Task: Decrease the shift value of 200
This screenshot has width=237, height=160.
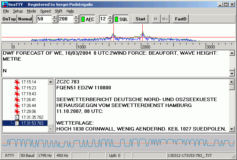Action: click(x=76, y=21)
